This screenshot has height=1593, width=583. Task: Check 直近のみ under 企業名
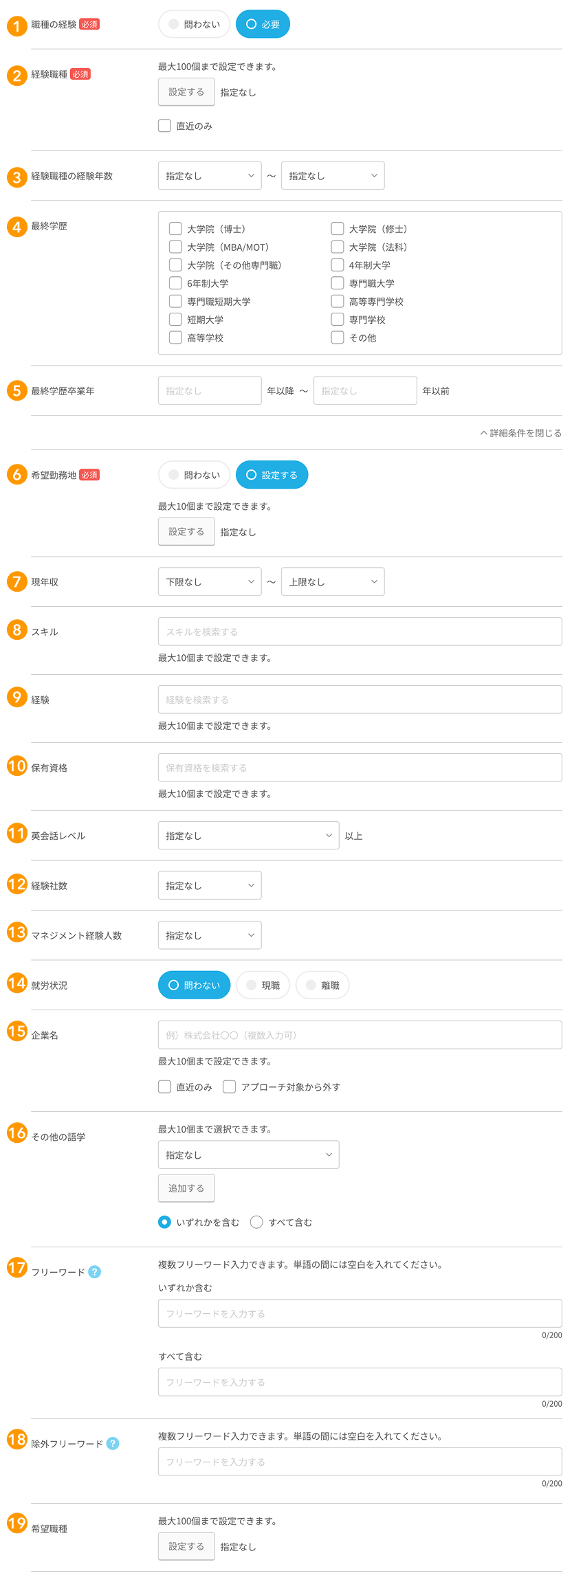tap(164, 1087)
